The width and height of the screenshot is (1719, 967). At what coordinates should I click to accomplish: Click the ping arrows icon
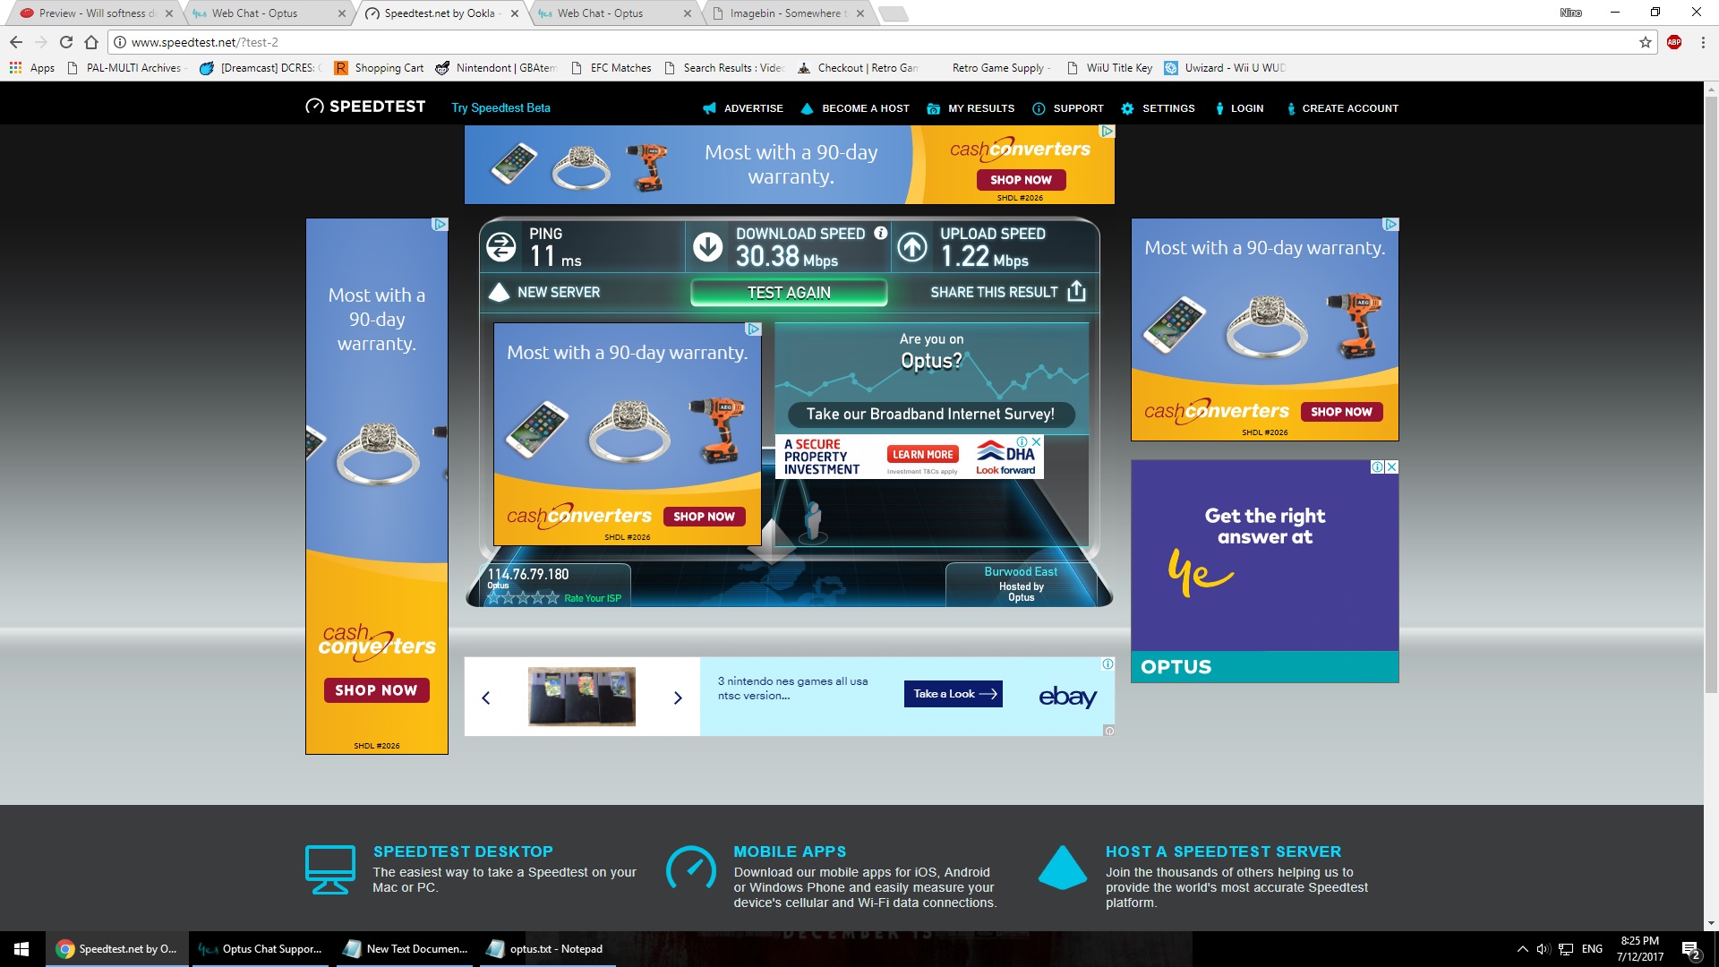click(501, 246)
